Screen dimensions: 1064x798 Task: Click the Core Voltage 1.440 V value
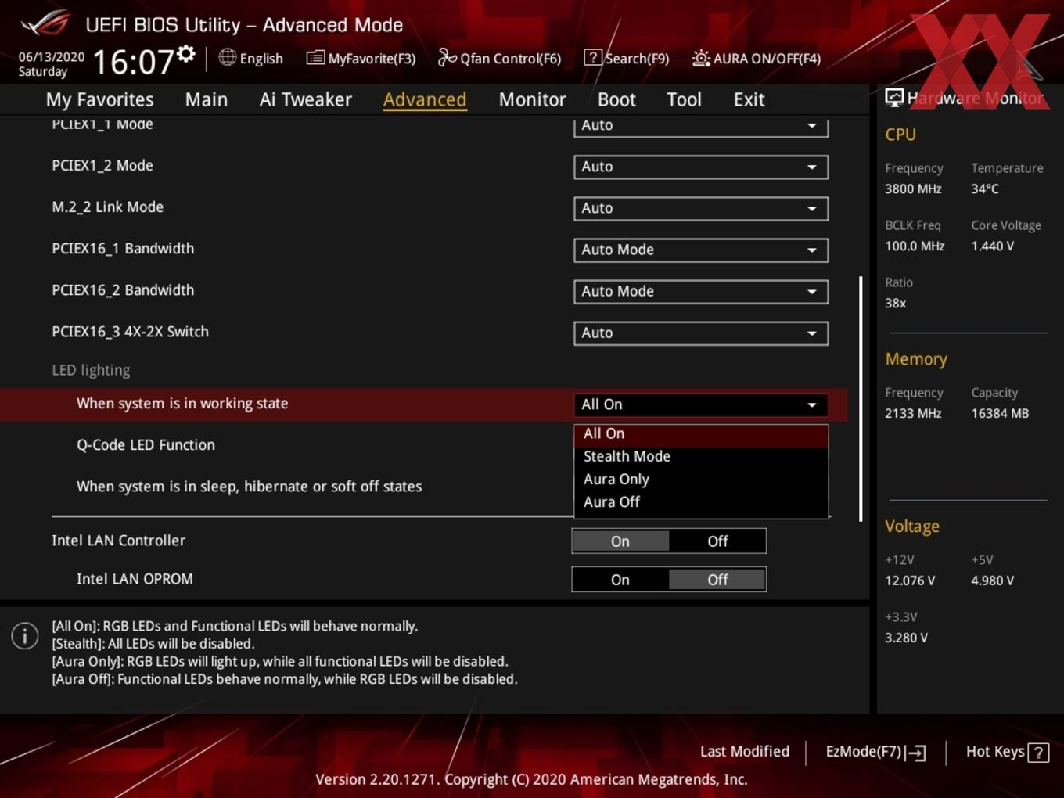click(993, 246)
